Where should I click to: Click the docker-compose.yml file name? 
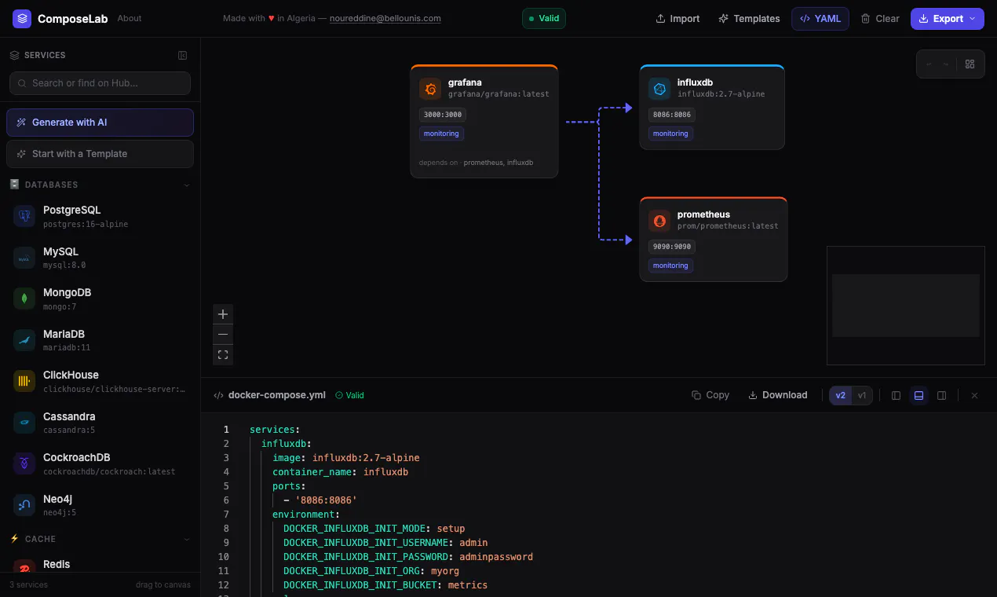(276, 395)
